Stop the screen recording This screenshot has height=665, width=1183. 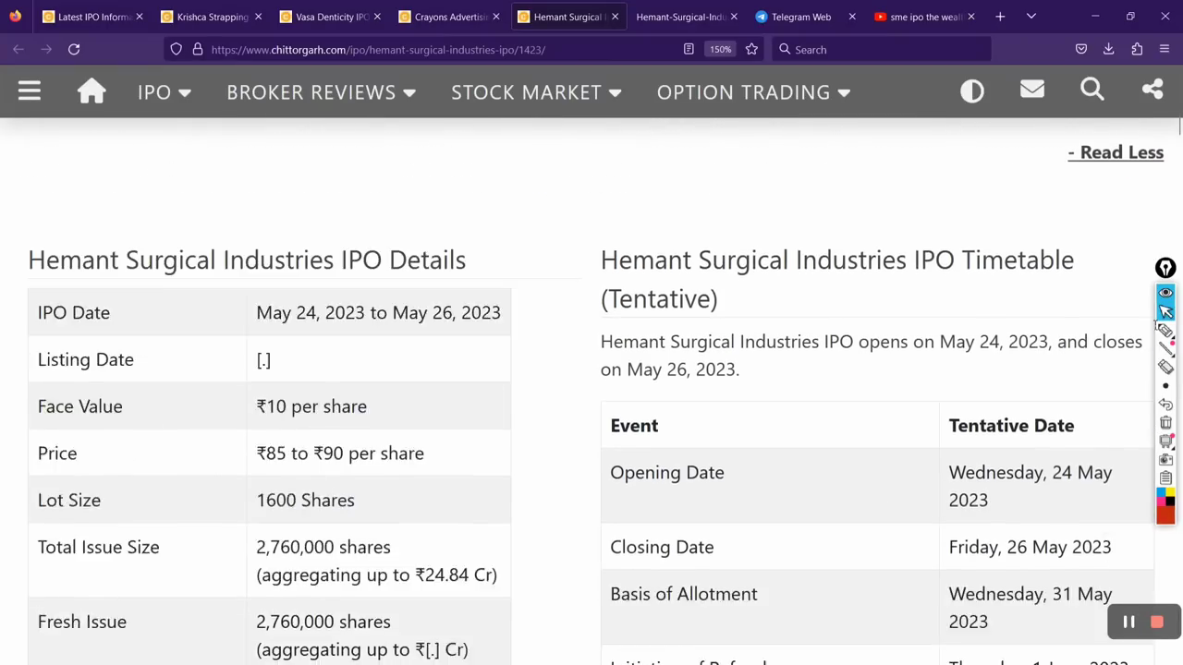1157,623
